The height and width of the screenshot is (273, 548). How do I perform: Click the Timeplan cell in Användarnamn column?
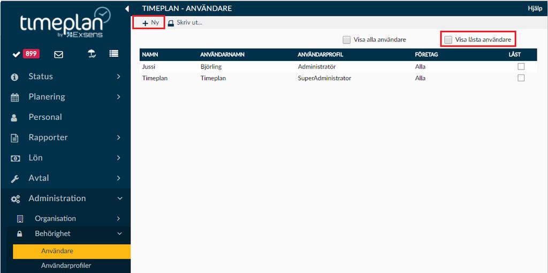[x=213, y=78]
